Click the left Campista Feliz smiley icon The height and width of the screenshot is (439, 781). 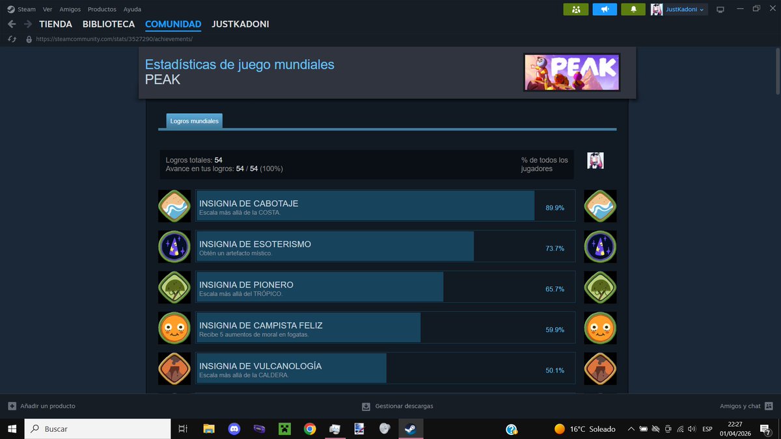pos(174,328)
